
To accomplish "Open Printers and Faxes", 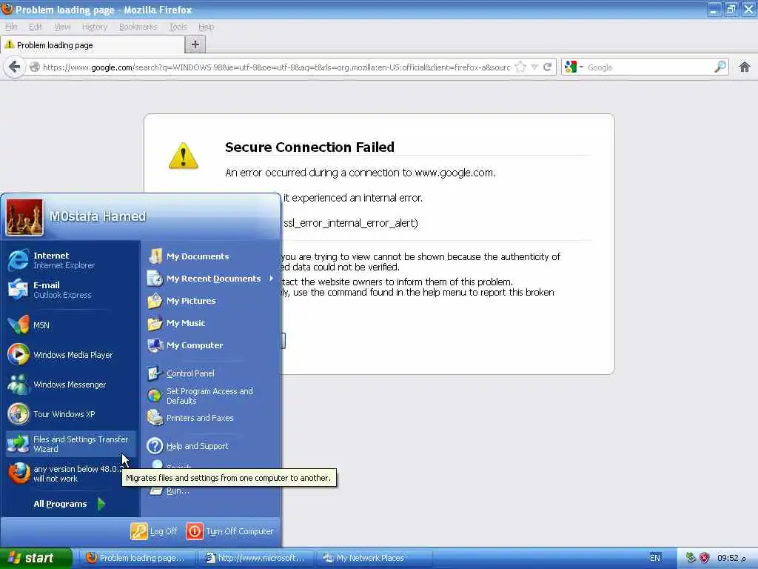I will (211, 418).
